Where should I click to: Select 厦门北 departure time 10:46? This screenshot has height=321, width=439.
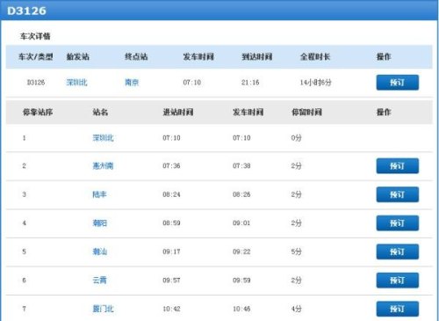pos(241,309)
